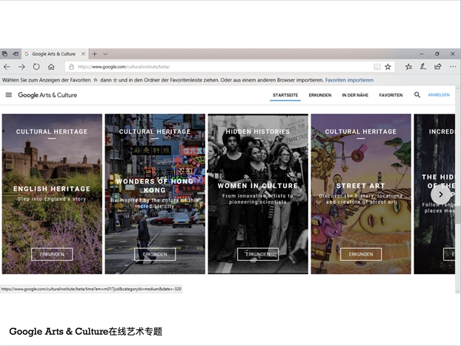The height and width of the screenshot is (346, 461).
Task: Open the In der Nähe tab
Action: pos(355,95)
